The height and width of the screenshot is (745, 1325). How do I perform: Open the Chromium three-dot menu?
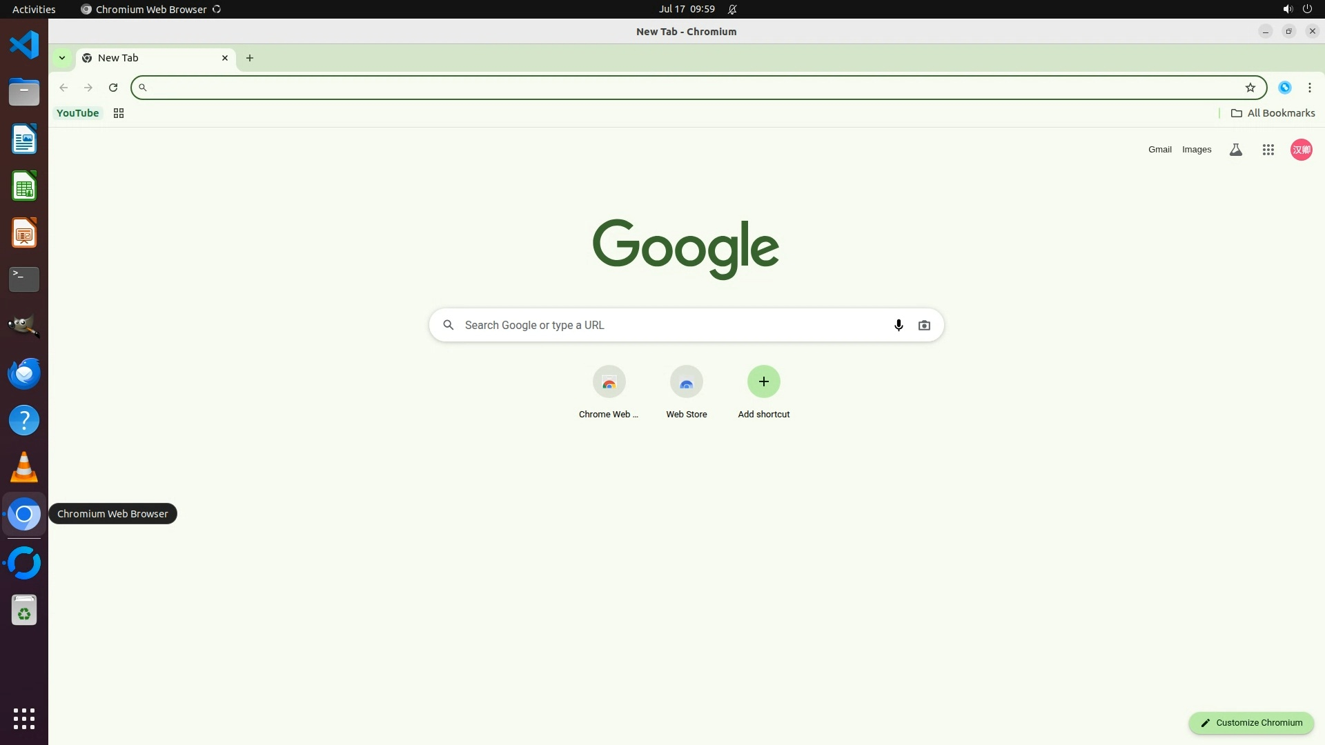coord(1309,88)
